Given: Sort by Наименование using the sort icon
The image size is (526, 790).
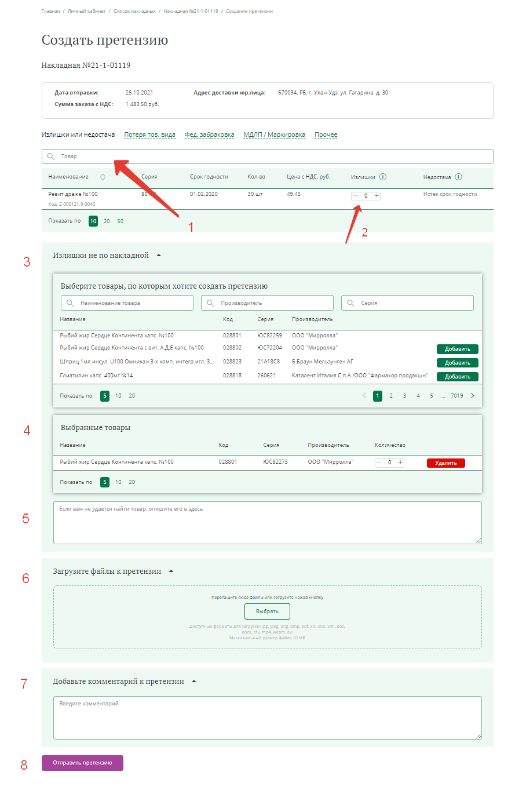Looking at the screenshot, I should coord(103,177).
